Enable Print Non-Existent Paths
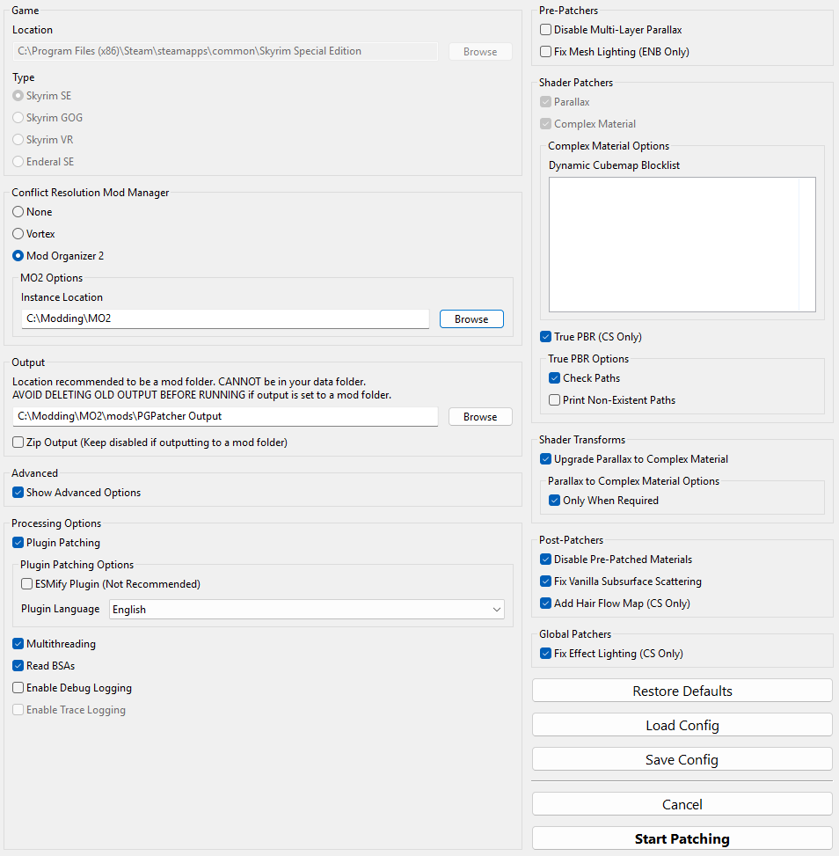Viewport: 839px width, 856px height. 554,399
